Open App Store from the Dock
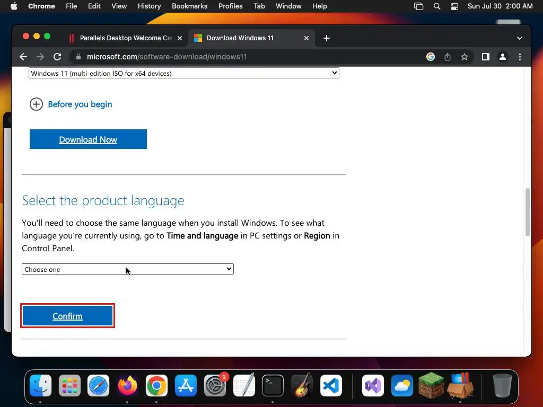The height and width of the screenshot is (407, 543). point(186,385)
